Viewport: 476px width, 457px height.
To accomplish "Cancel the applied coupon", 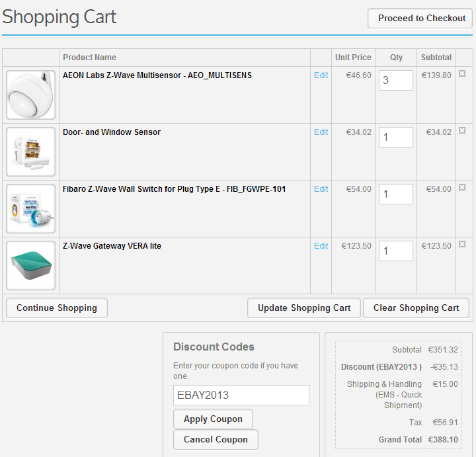I will 216,439.
